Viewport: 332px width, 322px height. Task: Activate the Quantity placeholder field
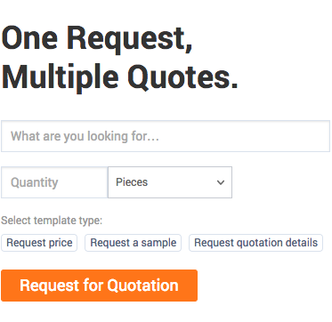pos(54,182)
